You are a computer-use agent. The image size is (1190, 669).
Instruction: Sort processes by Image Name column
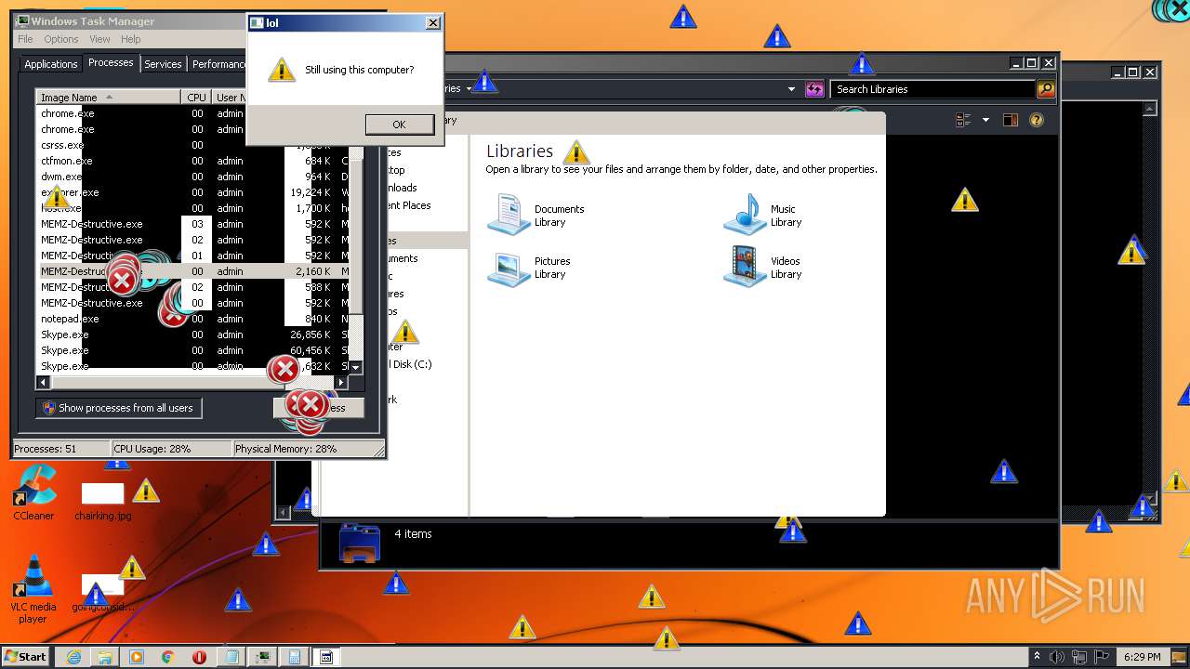(x=109, y=97)
